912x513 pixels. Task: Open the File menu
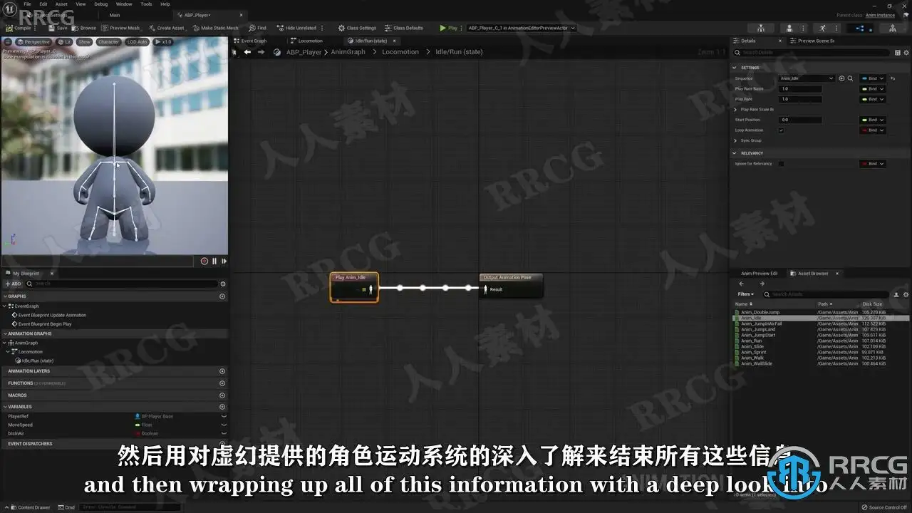(27, 4)
